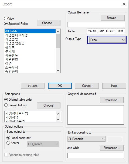Screen dimensions: 129x164
Task: Select 사원번호 field in the list
Action: [x=30, y=59]
